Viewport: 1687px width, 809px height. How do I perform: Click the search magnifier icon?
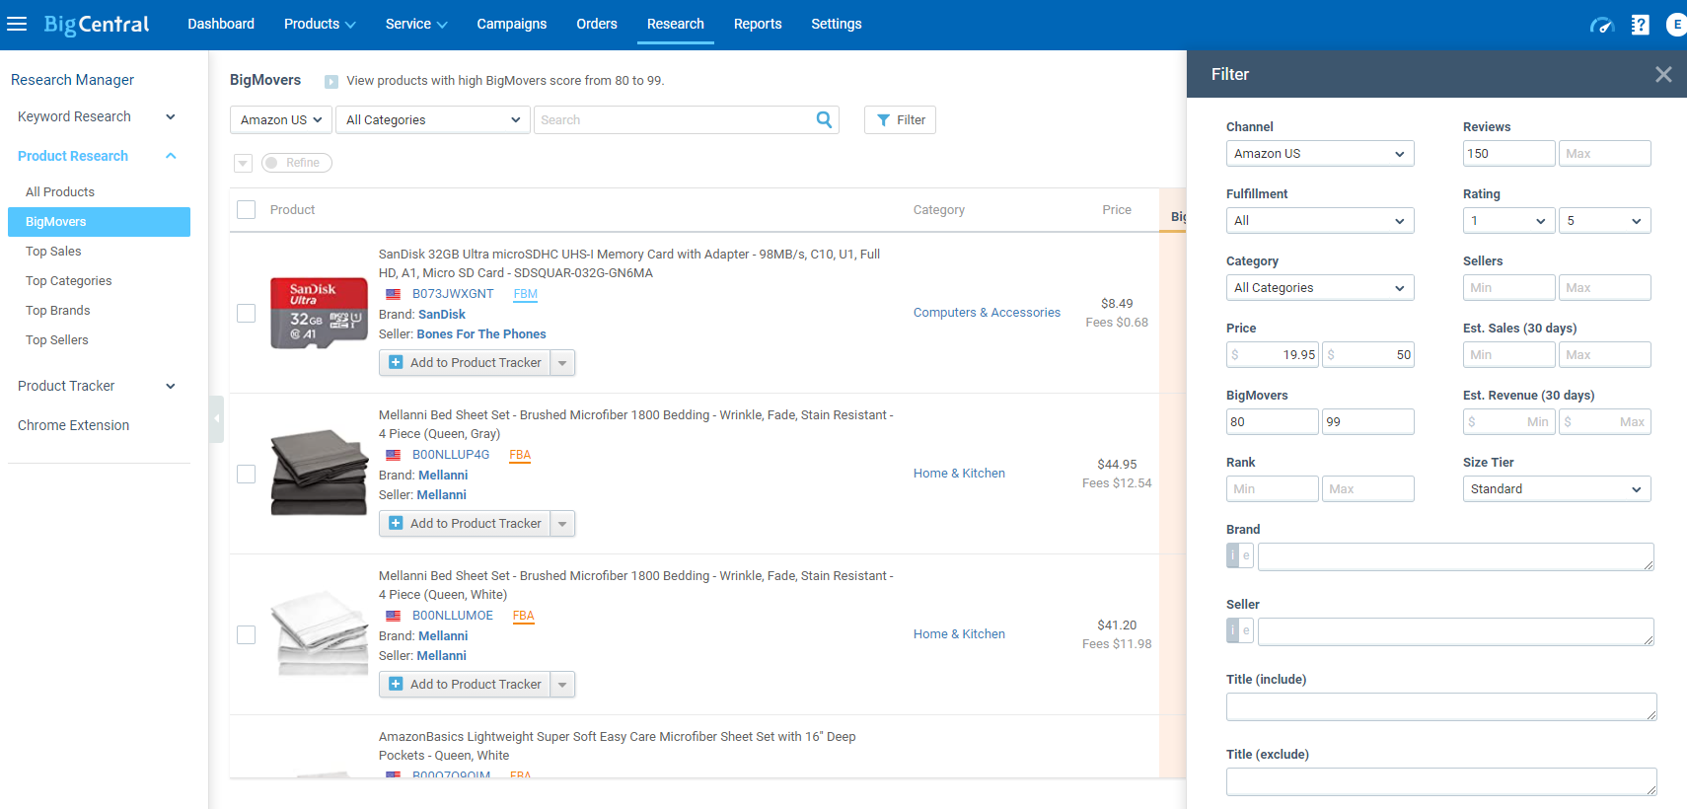click(x=825, y=119)
